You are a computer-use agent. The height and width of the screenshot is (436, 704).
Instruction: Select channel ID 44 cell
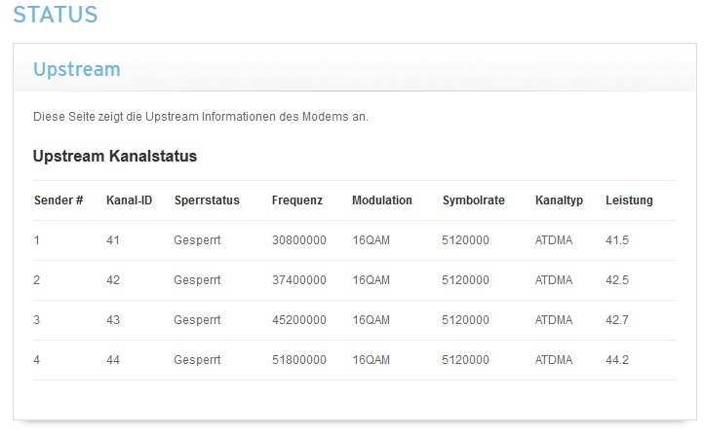coord(113,359)
